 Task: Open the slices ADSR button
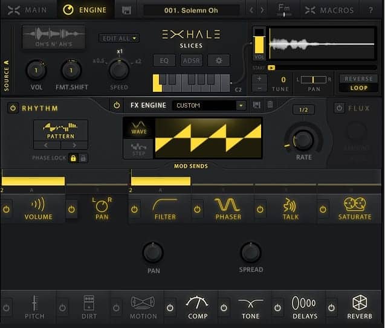point(191,60)
